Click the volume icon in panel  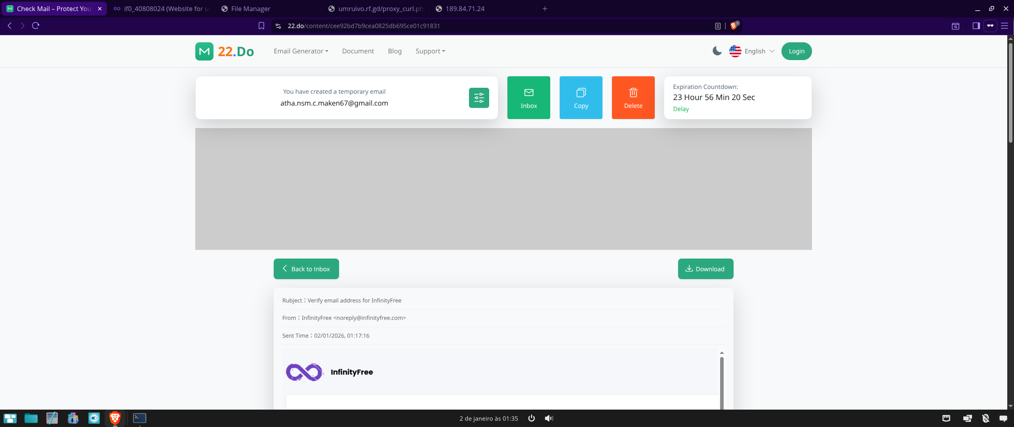pyautogui.click(x=549, y=418)
